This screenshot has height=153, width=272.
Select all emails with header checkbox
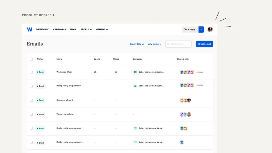coord(31,59)
